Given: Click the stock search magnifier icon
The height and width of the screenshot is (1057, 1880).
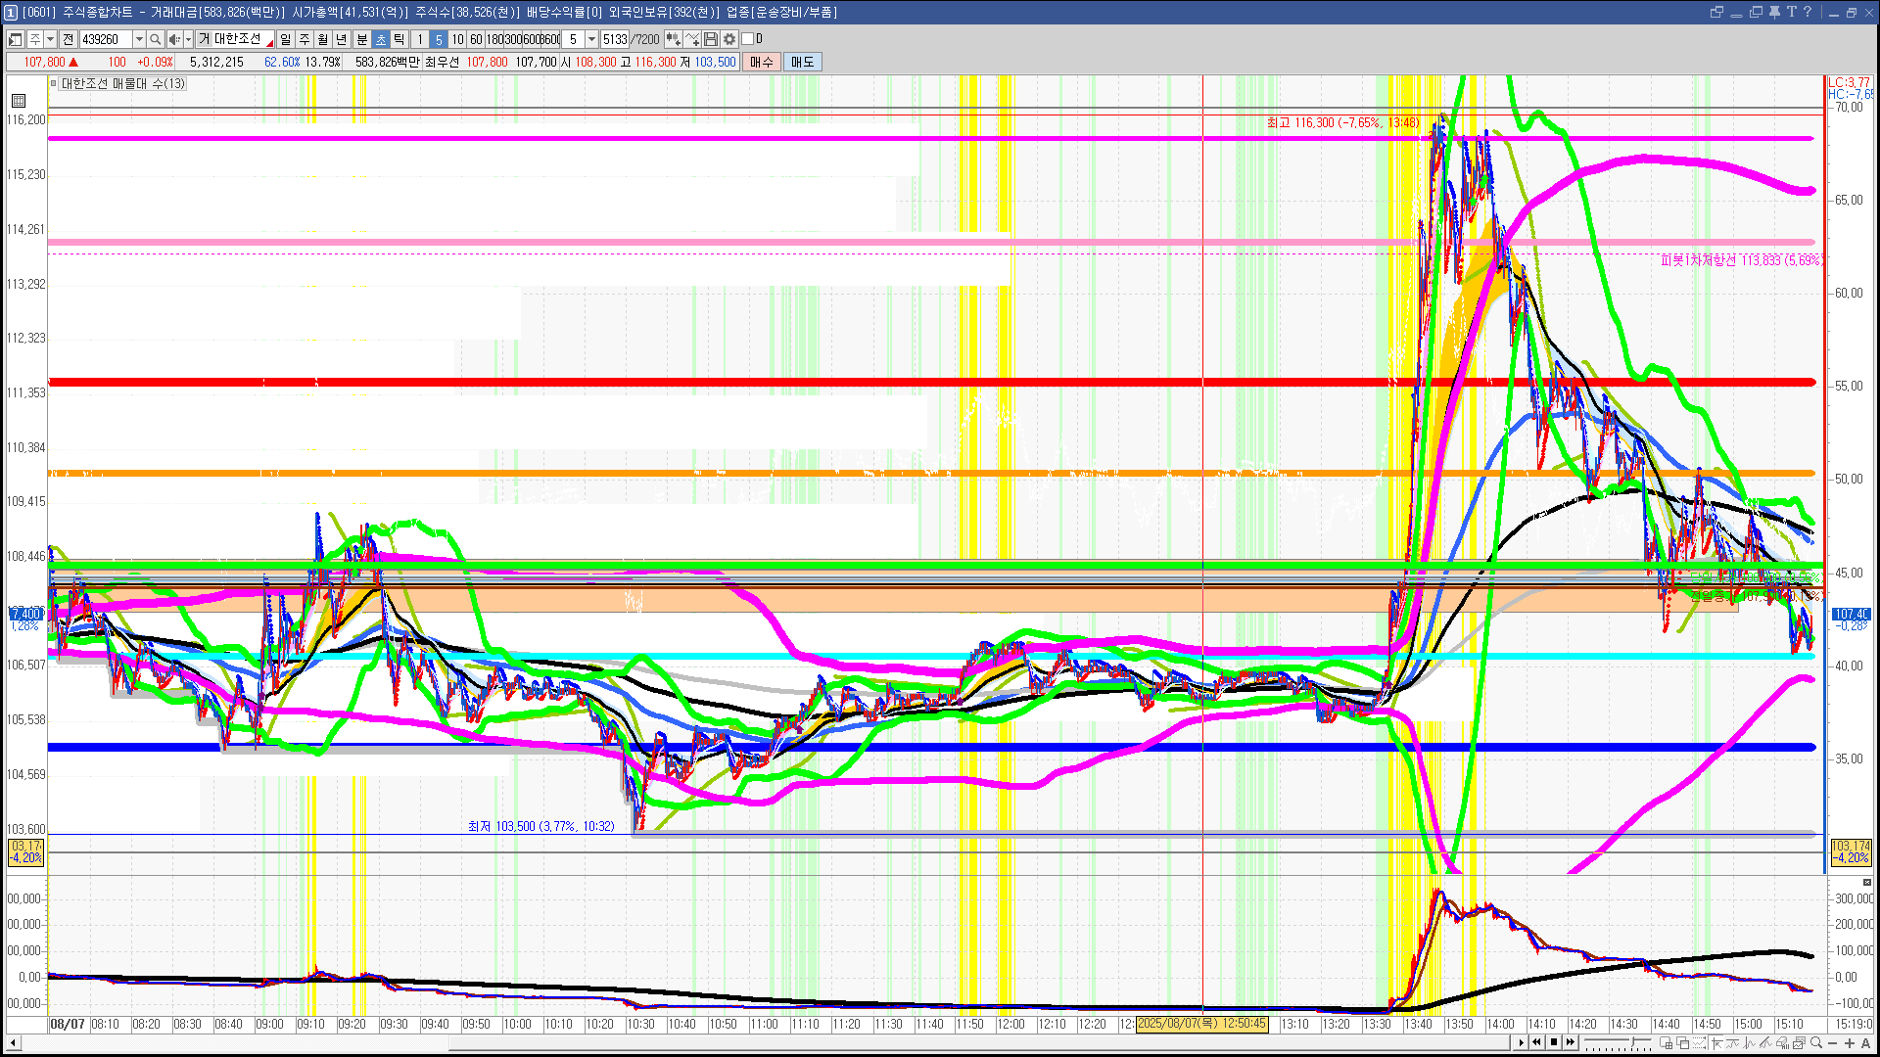Looking at the screenshot, I should tap(156, 39).
